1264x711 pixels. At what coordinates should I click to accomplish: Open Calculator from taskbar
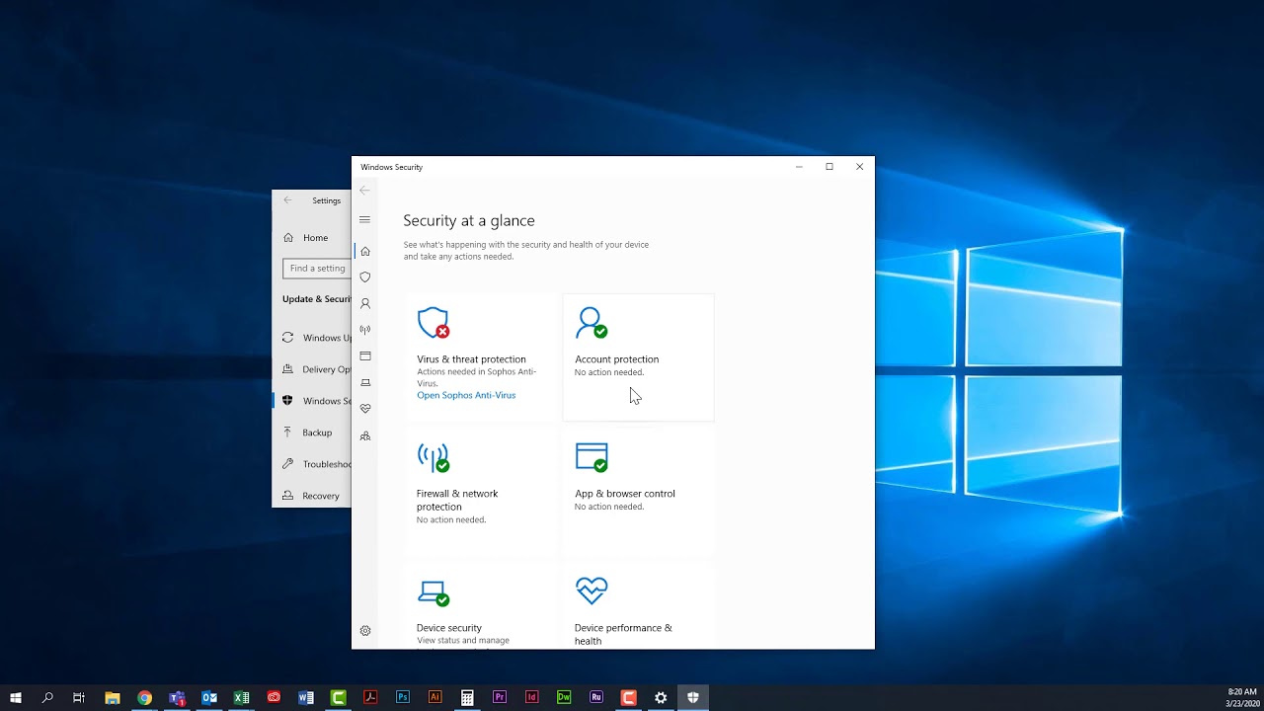(x=467, y=697)
